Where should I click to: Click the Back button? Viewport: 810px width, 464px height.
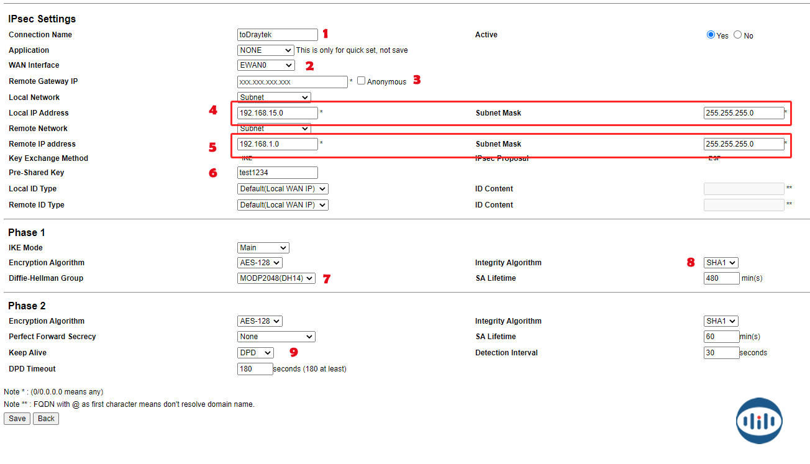[46, 419]
